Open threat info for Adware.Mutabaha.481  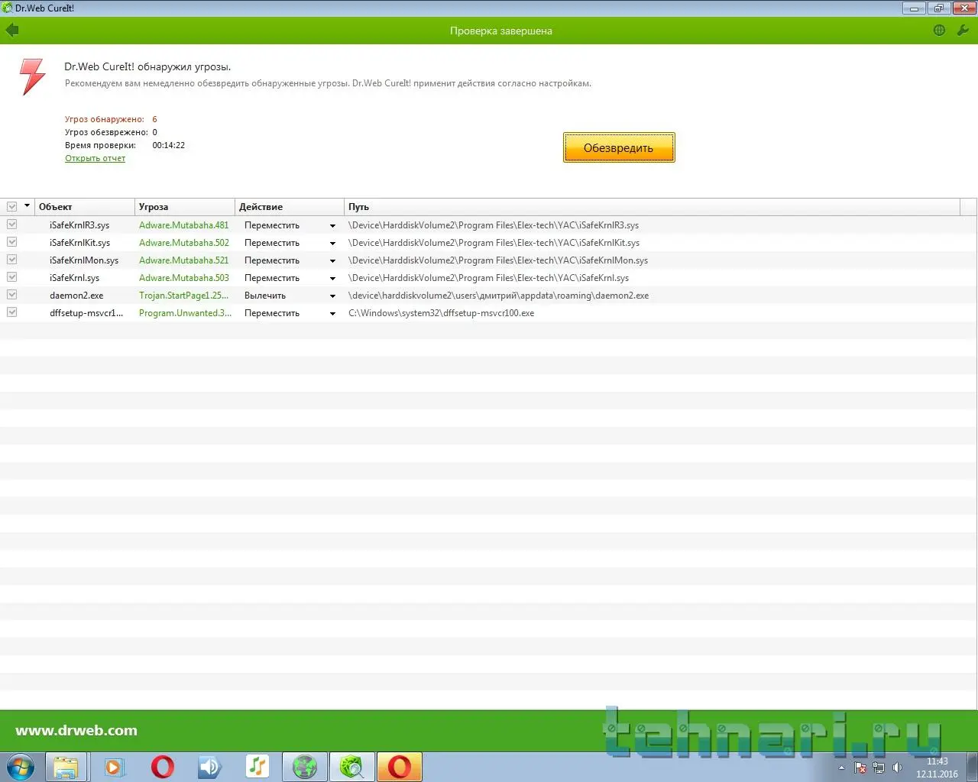[183, 225]
